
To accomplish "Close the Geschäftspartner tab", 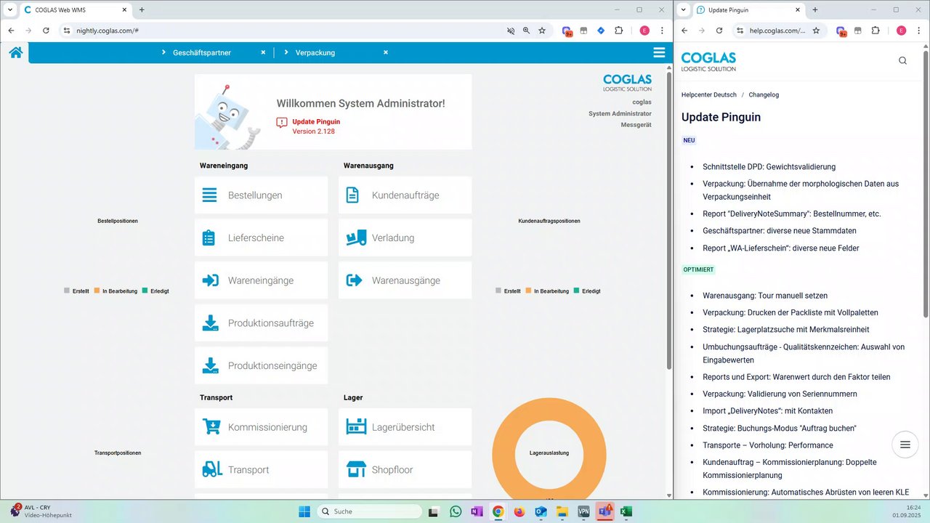I will (x=264, y=52).
